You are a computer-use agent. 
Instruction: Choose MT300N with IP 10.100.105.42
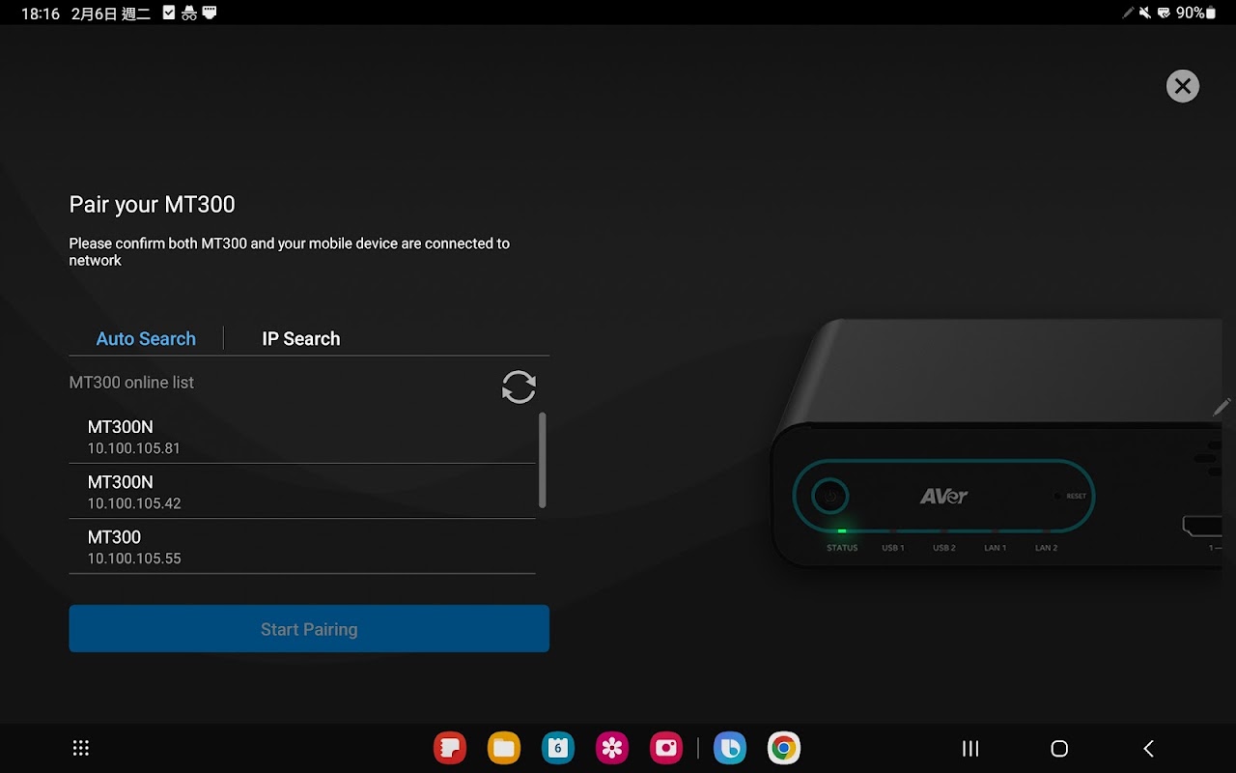(302, 492)
